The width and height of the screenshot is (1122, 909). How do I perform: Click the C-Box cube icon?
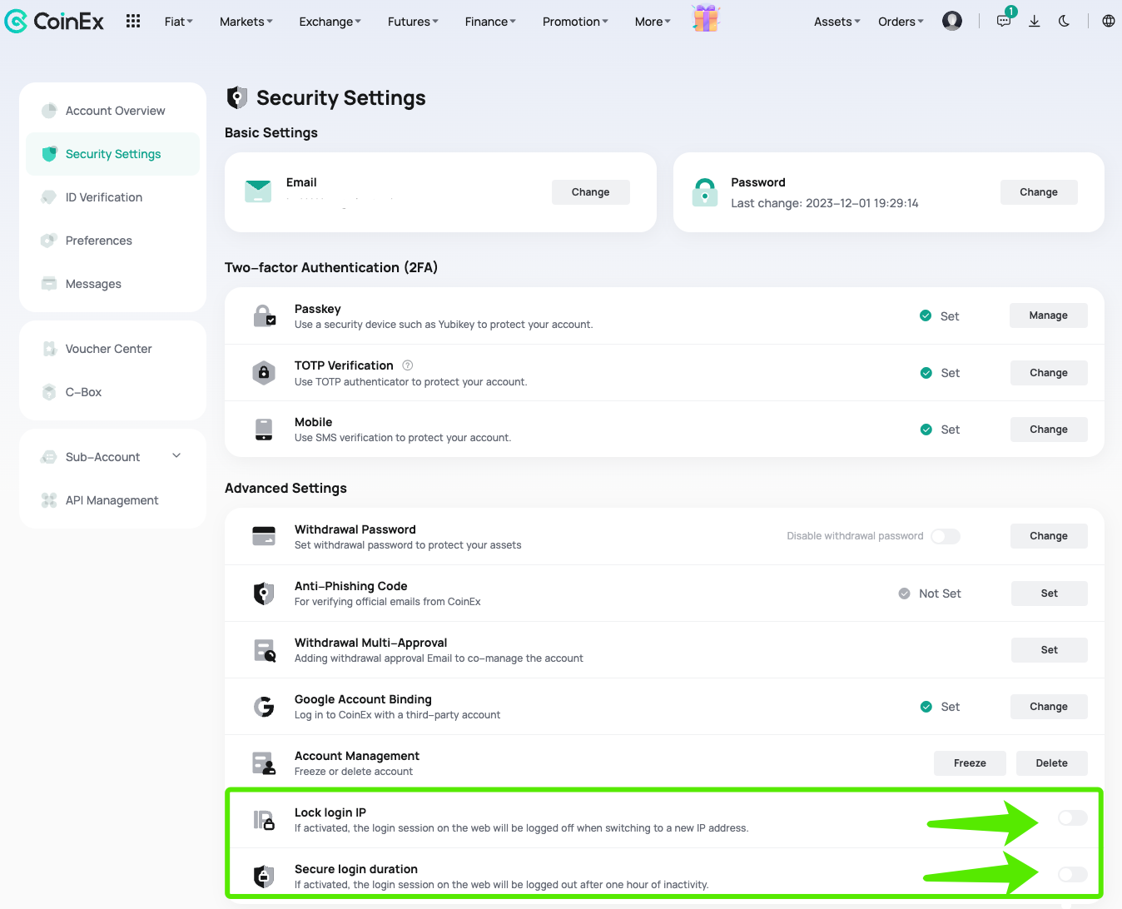point(49,392)
